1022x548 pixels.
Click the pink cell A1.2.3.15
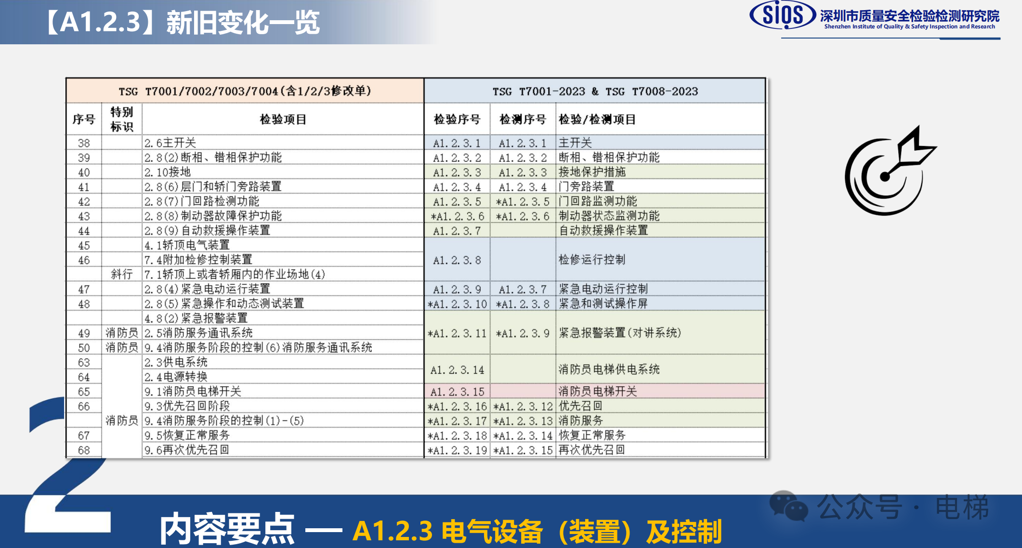[457, 391]
